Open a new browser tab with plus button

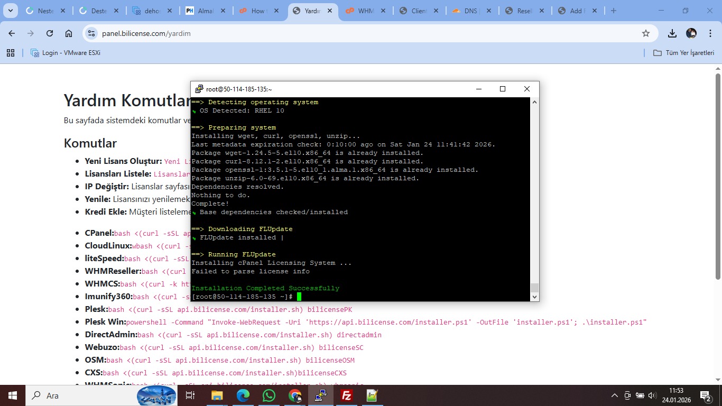tap(614, 11)
